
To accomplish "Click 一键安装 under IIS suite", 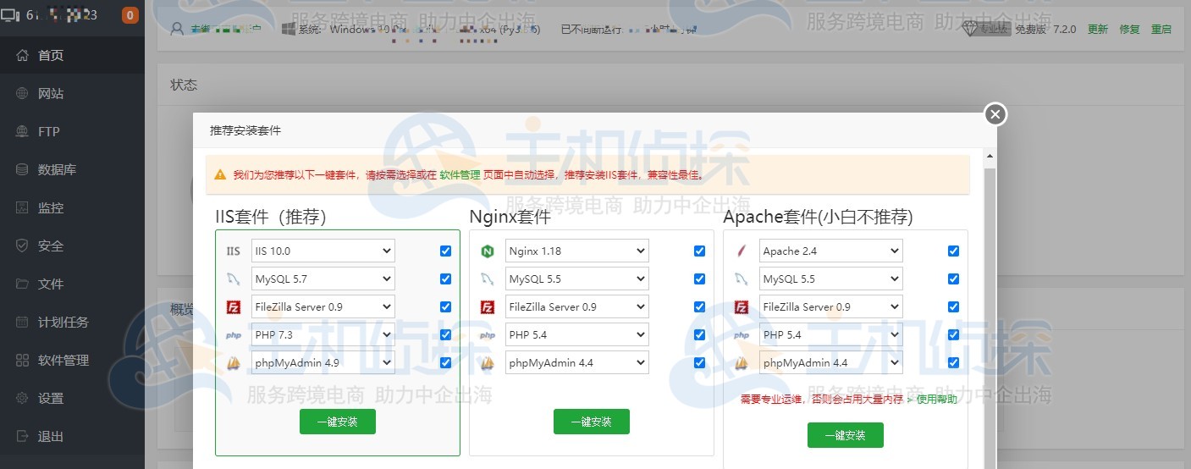I will (338, 422).
